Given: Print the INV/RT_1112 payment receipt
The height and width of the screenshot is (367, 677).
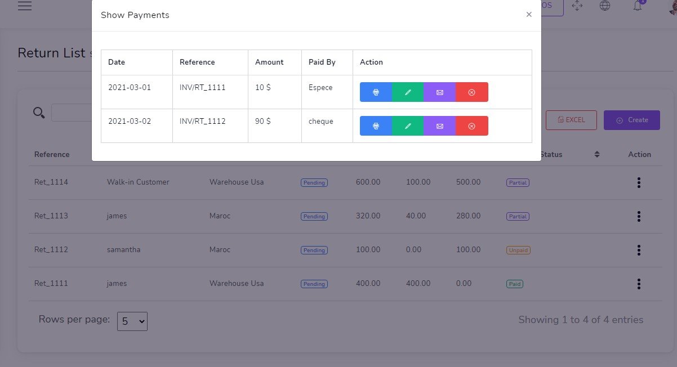Looking at the screenshot, I should (x=376, y=126).
